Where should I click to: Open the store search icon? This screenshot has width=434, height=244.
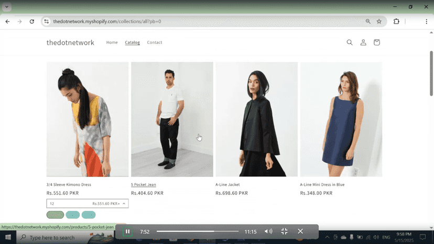click(x=350, y=42)
